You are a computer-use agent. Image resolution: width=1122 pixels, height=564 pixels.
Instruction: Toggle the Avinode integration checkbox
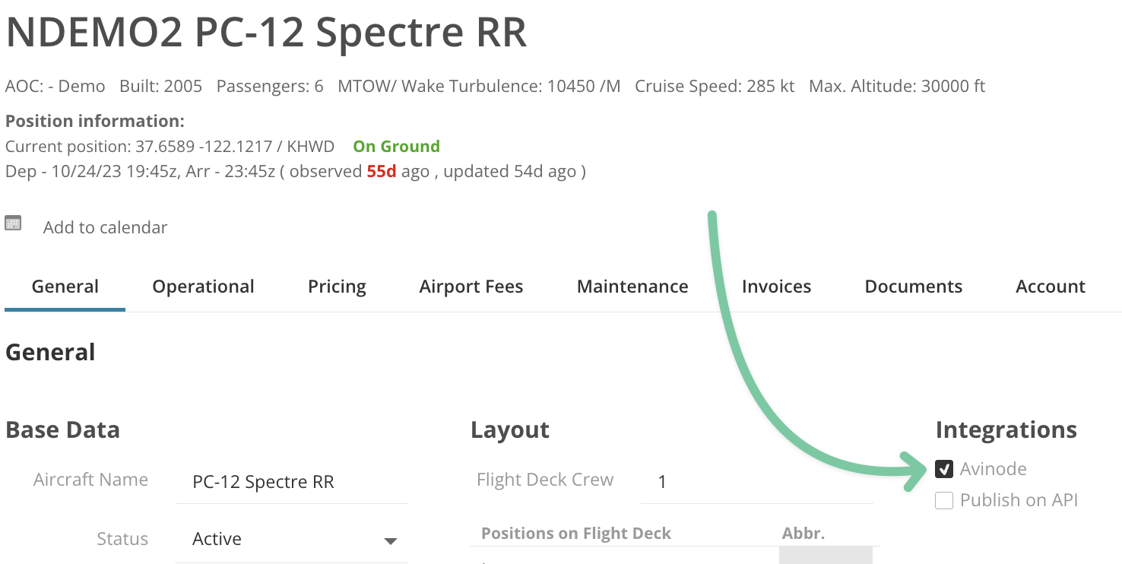944,470
